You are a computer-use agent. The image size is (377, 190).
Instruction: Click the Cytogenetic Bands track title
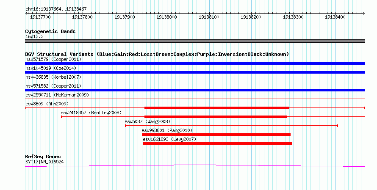click(x=50, y=31)
